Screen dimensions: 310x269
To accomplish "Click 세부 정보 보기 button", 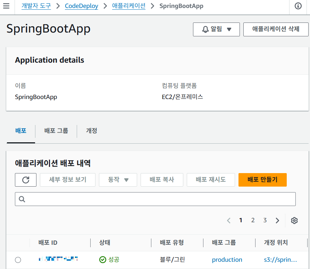I will tap(68, 180).
